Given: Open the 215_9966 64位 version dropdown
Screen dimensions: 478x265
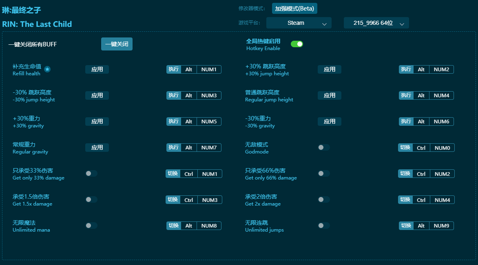Looking at the screenshot, I should (376, 23).
